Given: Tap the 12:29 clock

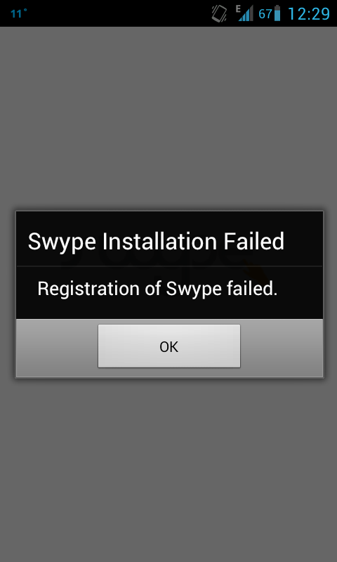Looking at the screenshot, I should 308,13.
